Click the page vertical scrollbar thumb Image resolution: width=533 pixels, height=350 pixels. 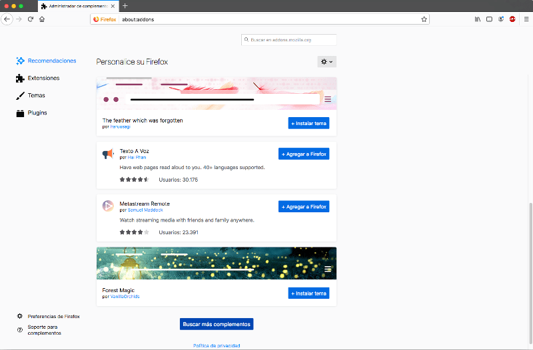[x=530, y=275]
